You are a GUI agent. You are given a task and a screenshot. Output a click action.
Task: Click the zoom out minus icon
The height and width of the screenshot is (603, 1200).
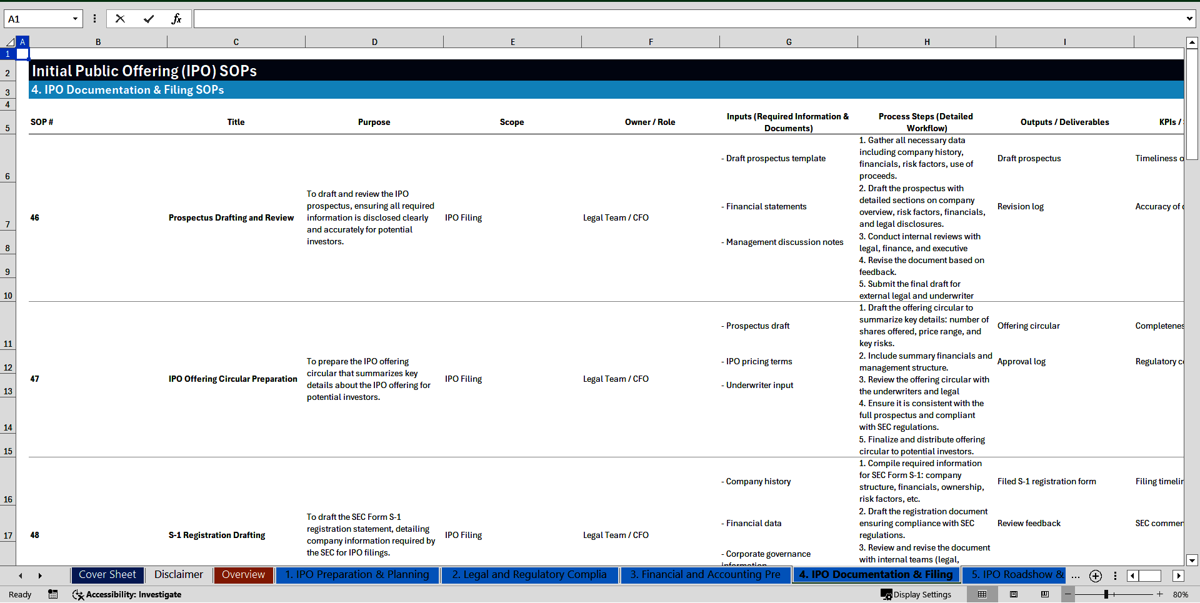click(1068, 594)
